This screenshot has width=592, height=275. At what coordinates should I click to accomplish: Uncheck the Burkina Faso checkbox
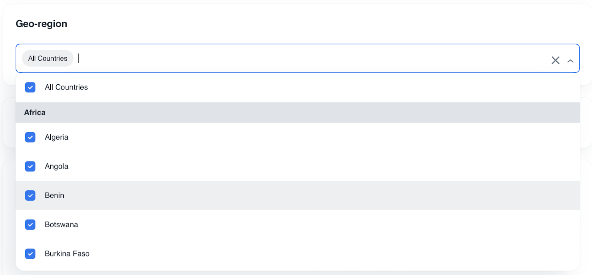(30, 254)
